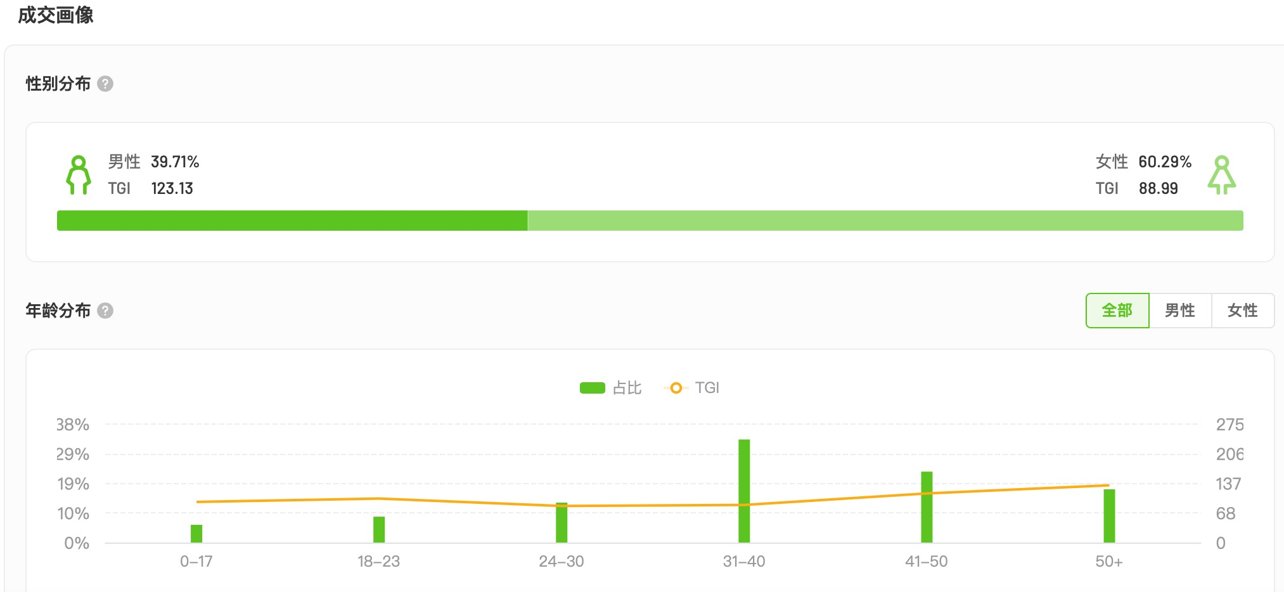Image resolution: width=1284 pixels, height=592 pixels.
Task: Click the dark green male gender bar
Action: [292, 221]
